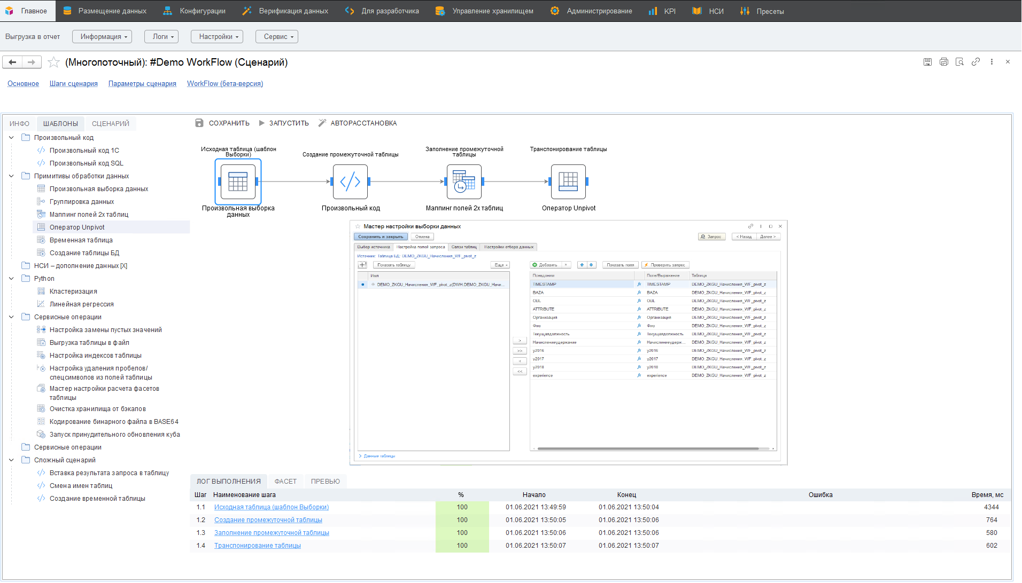The height and width of the screenshot is (583, 1022).
Task: Open the Транспонирование таблицы step link
Action: [x=258, y=546]
